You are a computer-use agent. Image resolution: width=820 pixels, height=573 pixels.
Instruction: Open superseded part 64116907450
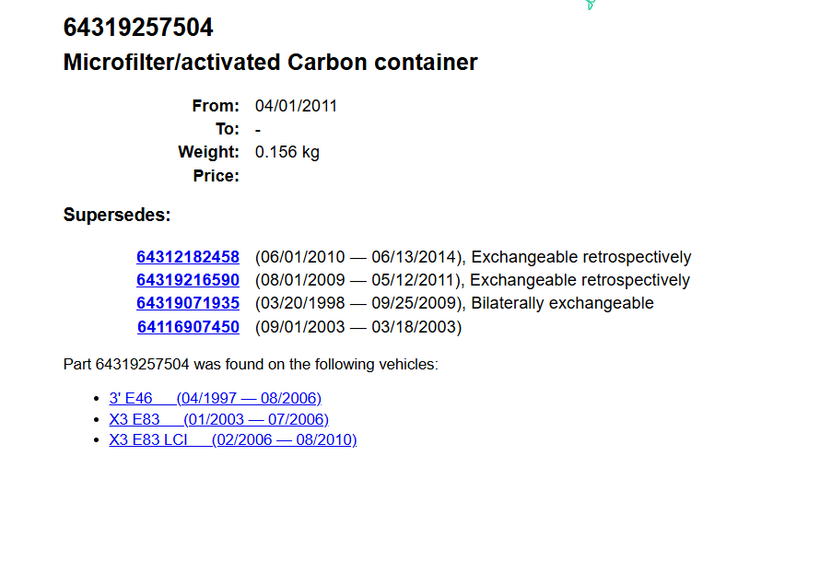[x=188, y=327]
